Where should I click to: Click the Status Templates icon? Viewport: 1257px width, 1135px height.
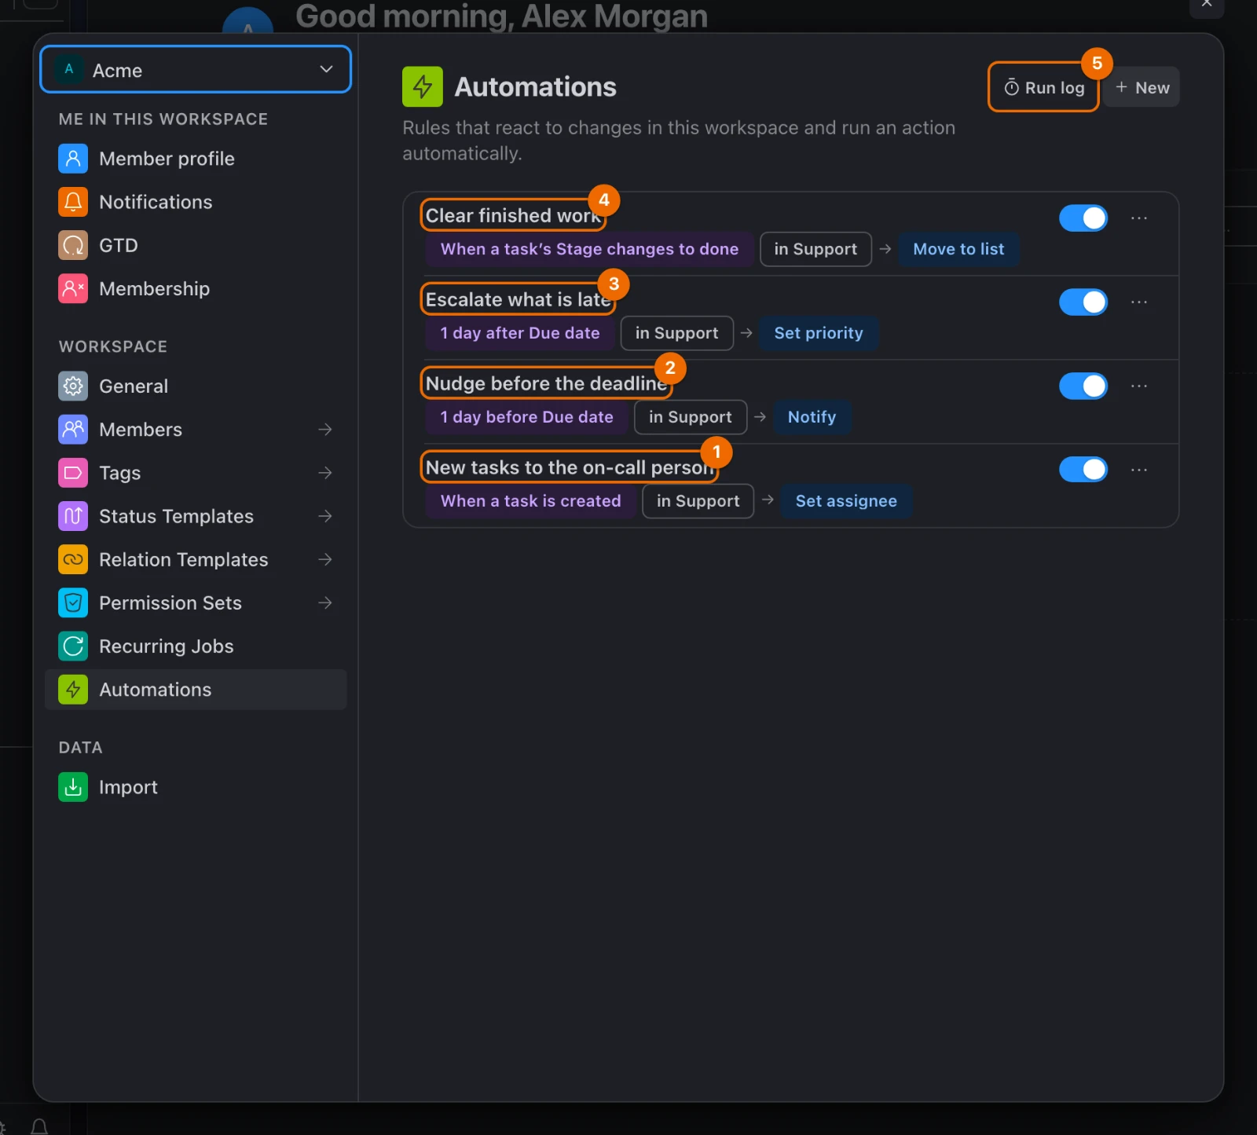73,516
